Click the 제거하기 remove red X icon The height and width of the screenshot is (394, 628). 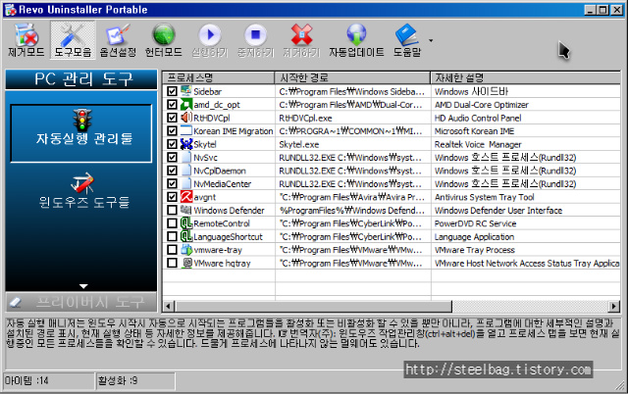pyautogui.click(x=301, y=40)
